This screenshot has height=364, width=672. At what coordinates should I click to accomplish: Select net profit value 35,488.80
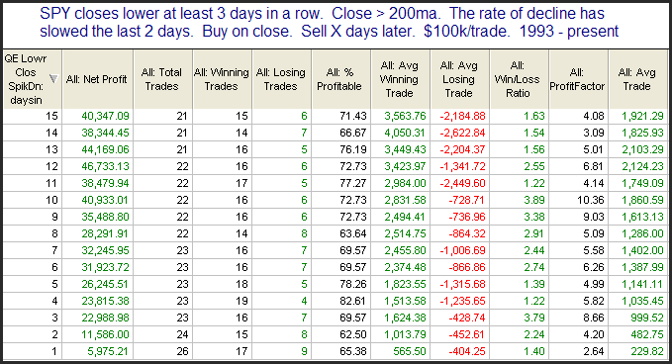click(106, 217)
